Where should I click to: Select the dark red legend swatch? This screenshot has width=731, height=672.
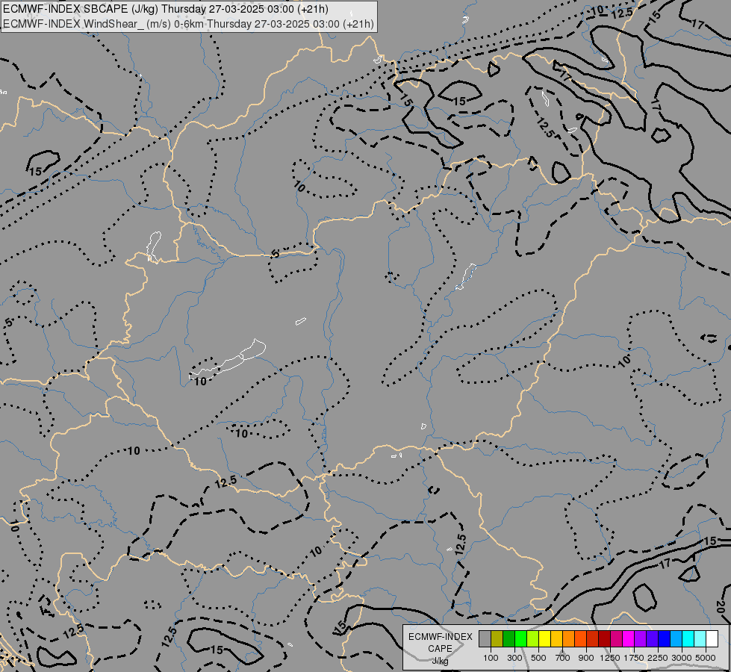pos(605,638)
